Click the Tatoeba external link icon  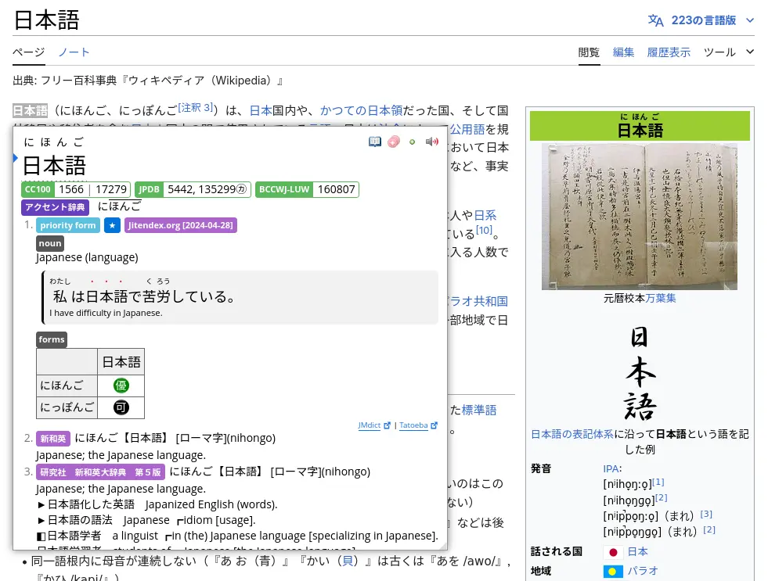coord(434,425)
